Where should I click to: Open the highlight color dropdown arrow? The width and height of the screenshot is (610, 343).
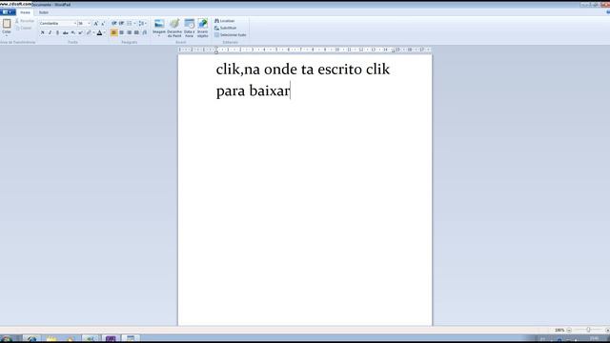tap(93, 32)
